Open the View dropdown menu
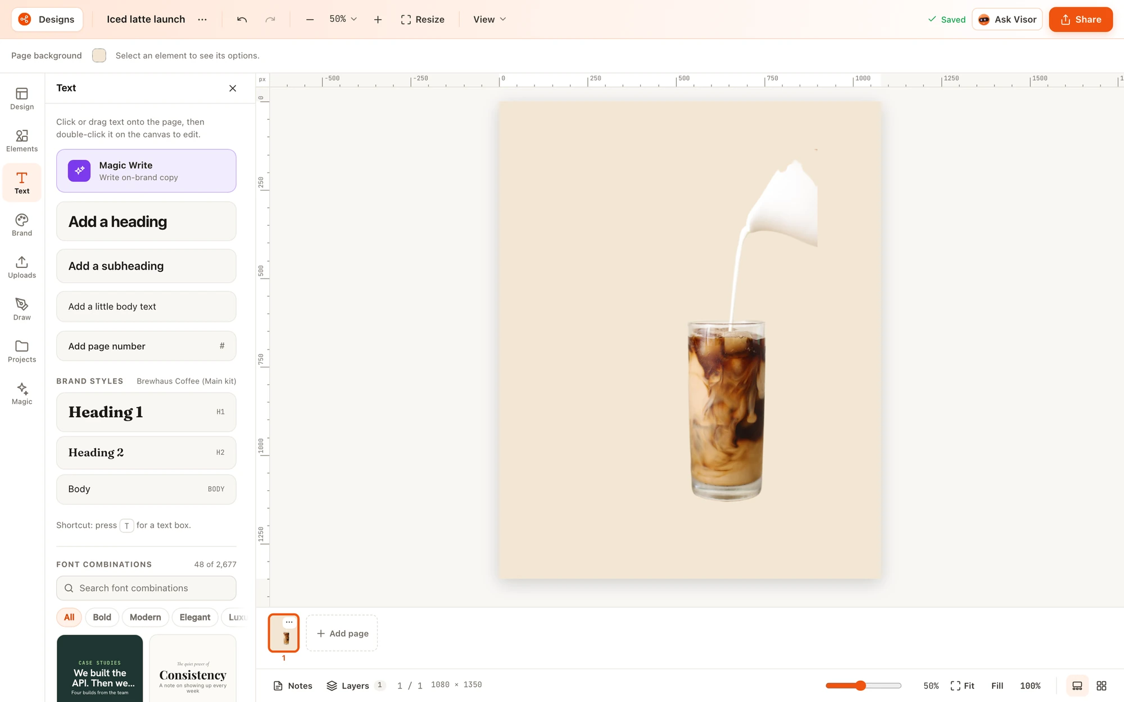Viewport: 1124px width, 702px height. click(x=490, y=20)
